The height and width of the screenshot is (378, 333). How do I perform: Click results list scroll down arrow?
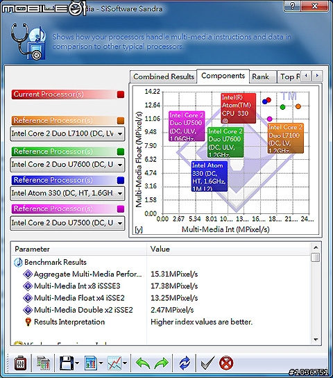316,340
